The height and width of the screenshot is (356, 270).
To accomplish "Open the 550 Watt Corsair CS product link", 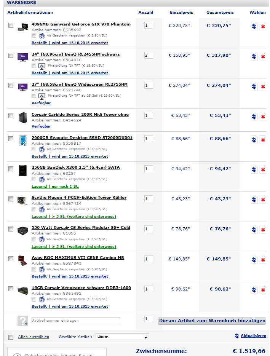I will pos(81,227).
